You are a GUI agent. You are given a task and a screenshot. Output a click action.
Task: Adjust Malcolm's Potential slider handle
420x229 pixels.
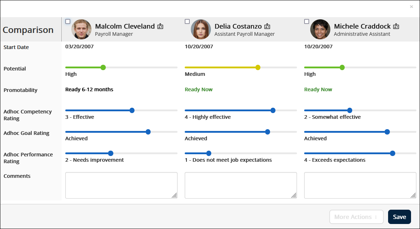point(103,67)
